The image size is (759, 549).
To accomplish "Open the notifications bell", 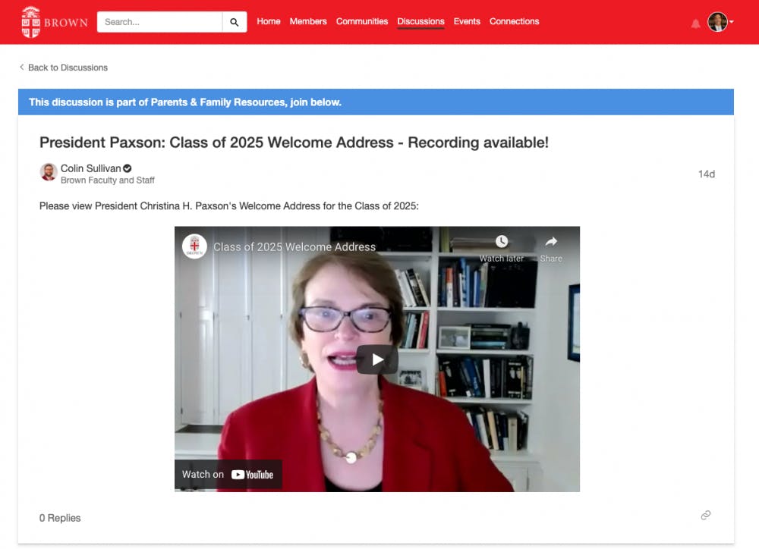I will pyautogui.click(x=695, y=24).
